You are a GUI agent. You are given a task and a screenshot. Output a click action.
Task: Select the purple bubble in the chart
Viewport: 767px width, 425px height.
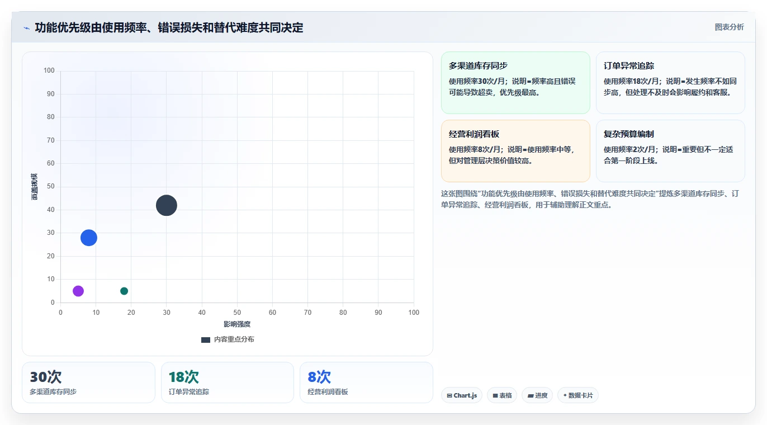tap(78, 291)
